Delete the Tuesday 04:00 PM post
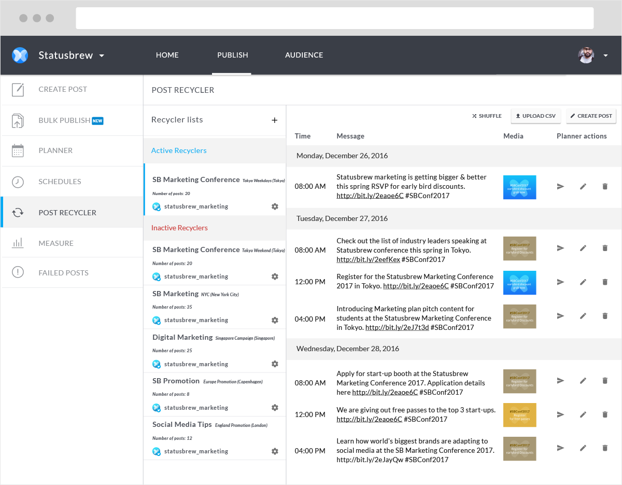Screen dimensions: 622x485 click(x=605, y=316)
